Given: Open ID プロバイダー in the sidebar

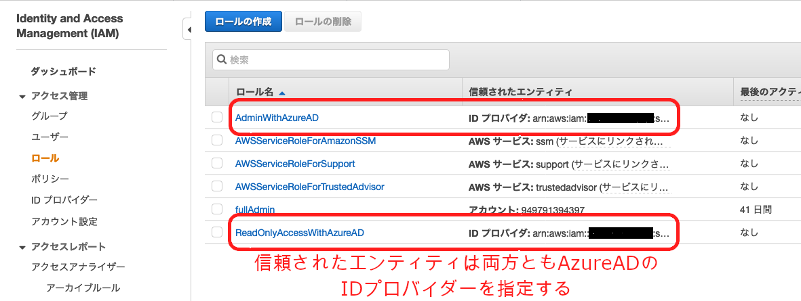Looking at the screenshot, I should [64, 200].
